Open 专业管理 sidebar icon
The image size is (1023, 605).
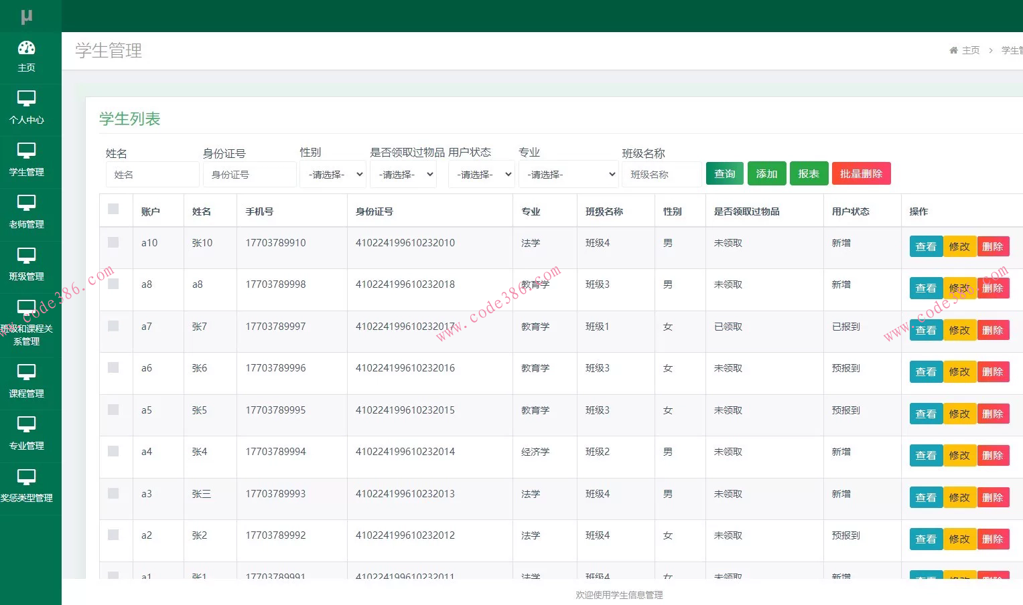pos(26,425)
